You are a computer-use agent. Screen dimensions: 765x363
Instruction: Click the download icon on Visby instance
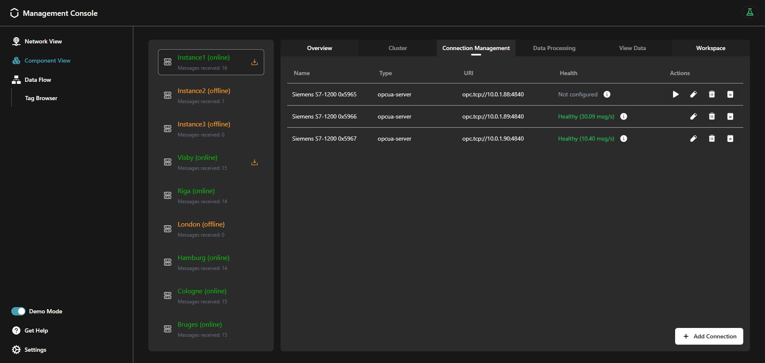pyautogui.click(x=255, y=162)
